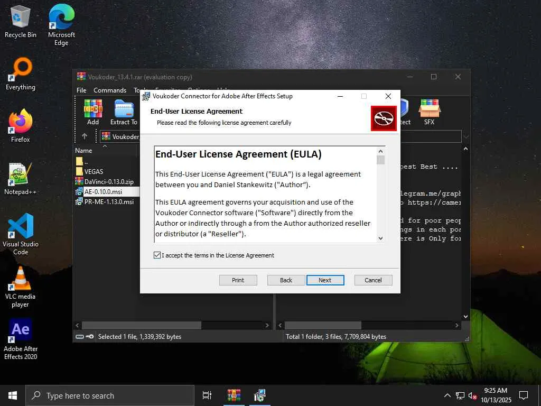Minimize the WinRAR window
This screenshot has width=541, height=406.
410,77
